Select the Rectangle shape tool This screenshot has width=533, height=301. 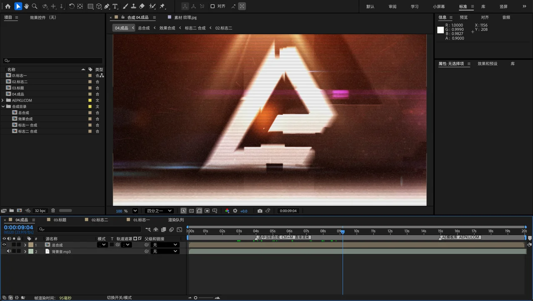click(90, 6)
